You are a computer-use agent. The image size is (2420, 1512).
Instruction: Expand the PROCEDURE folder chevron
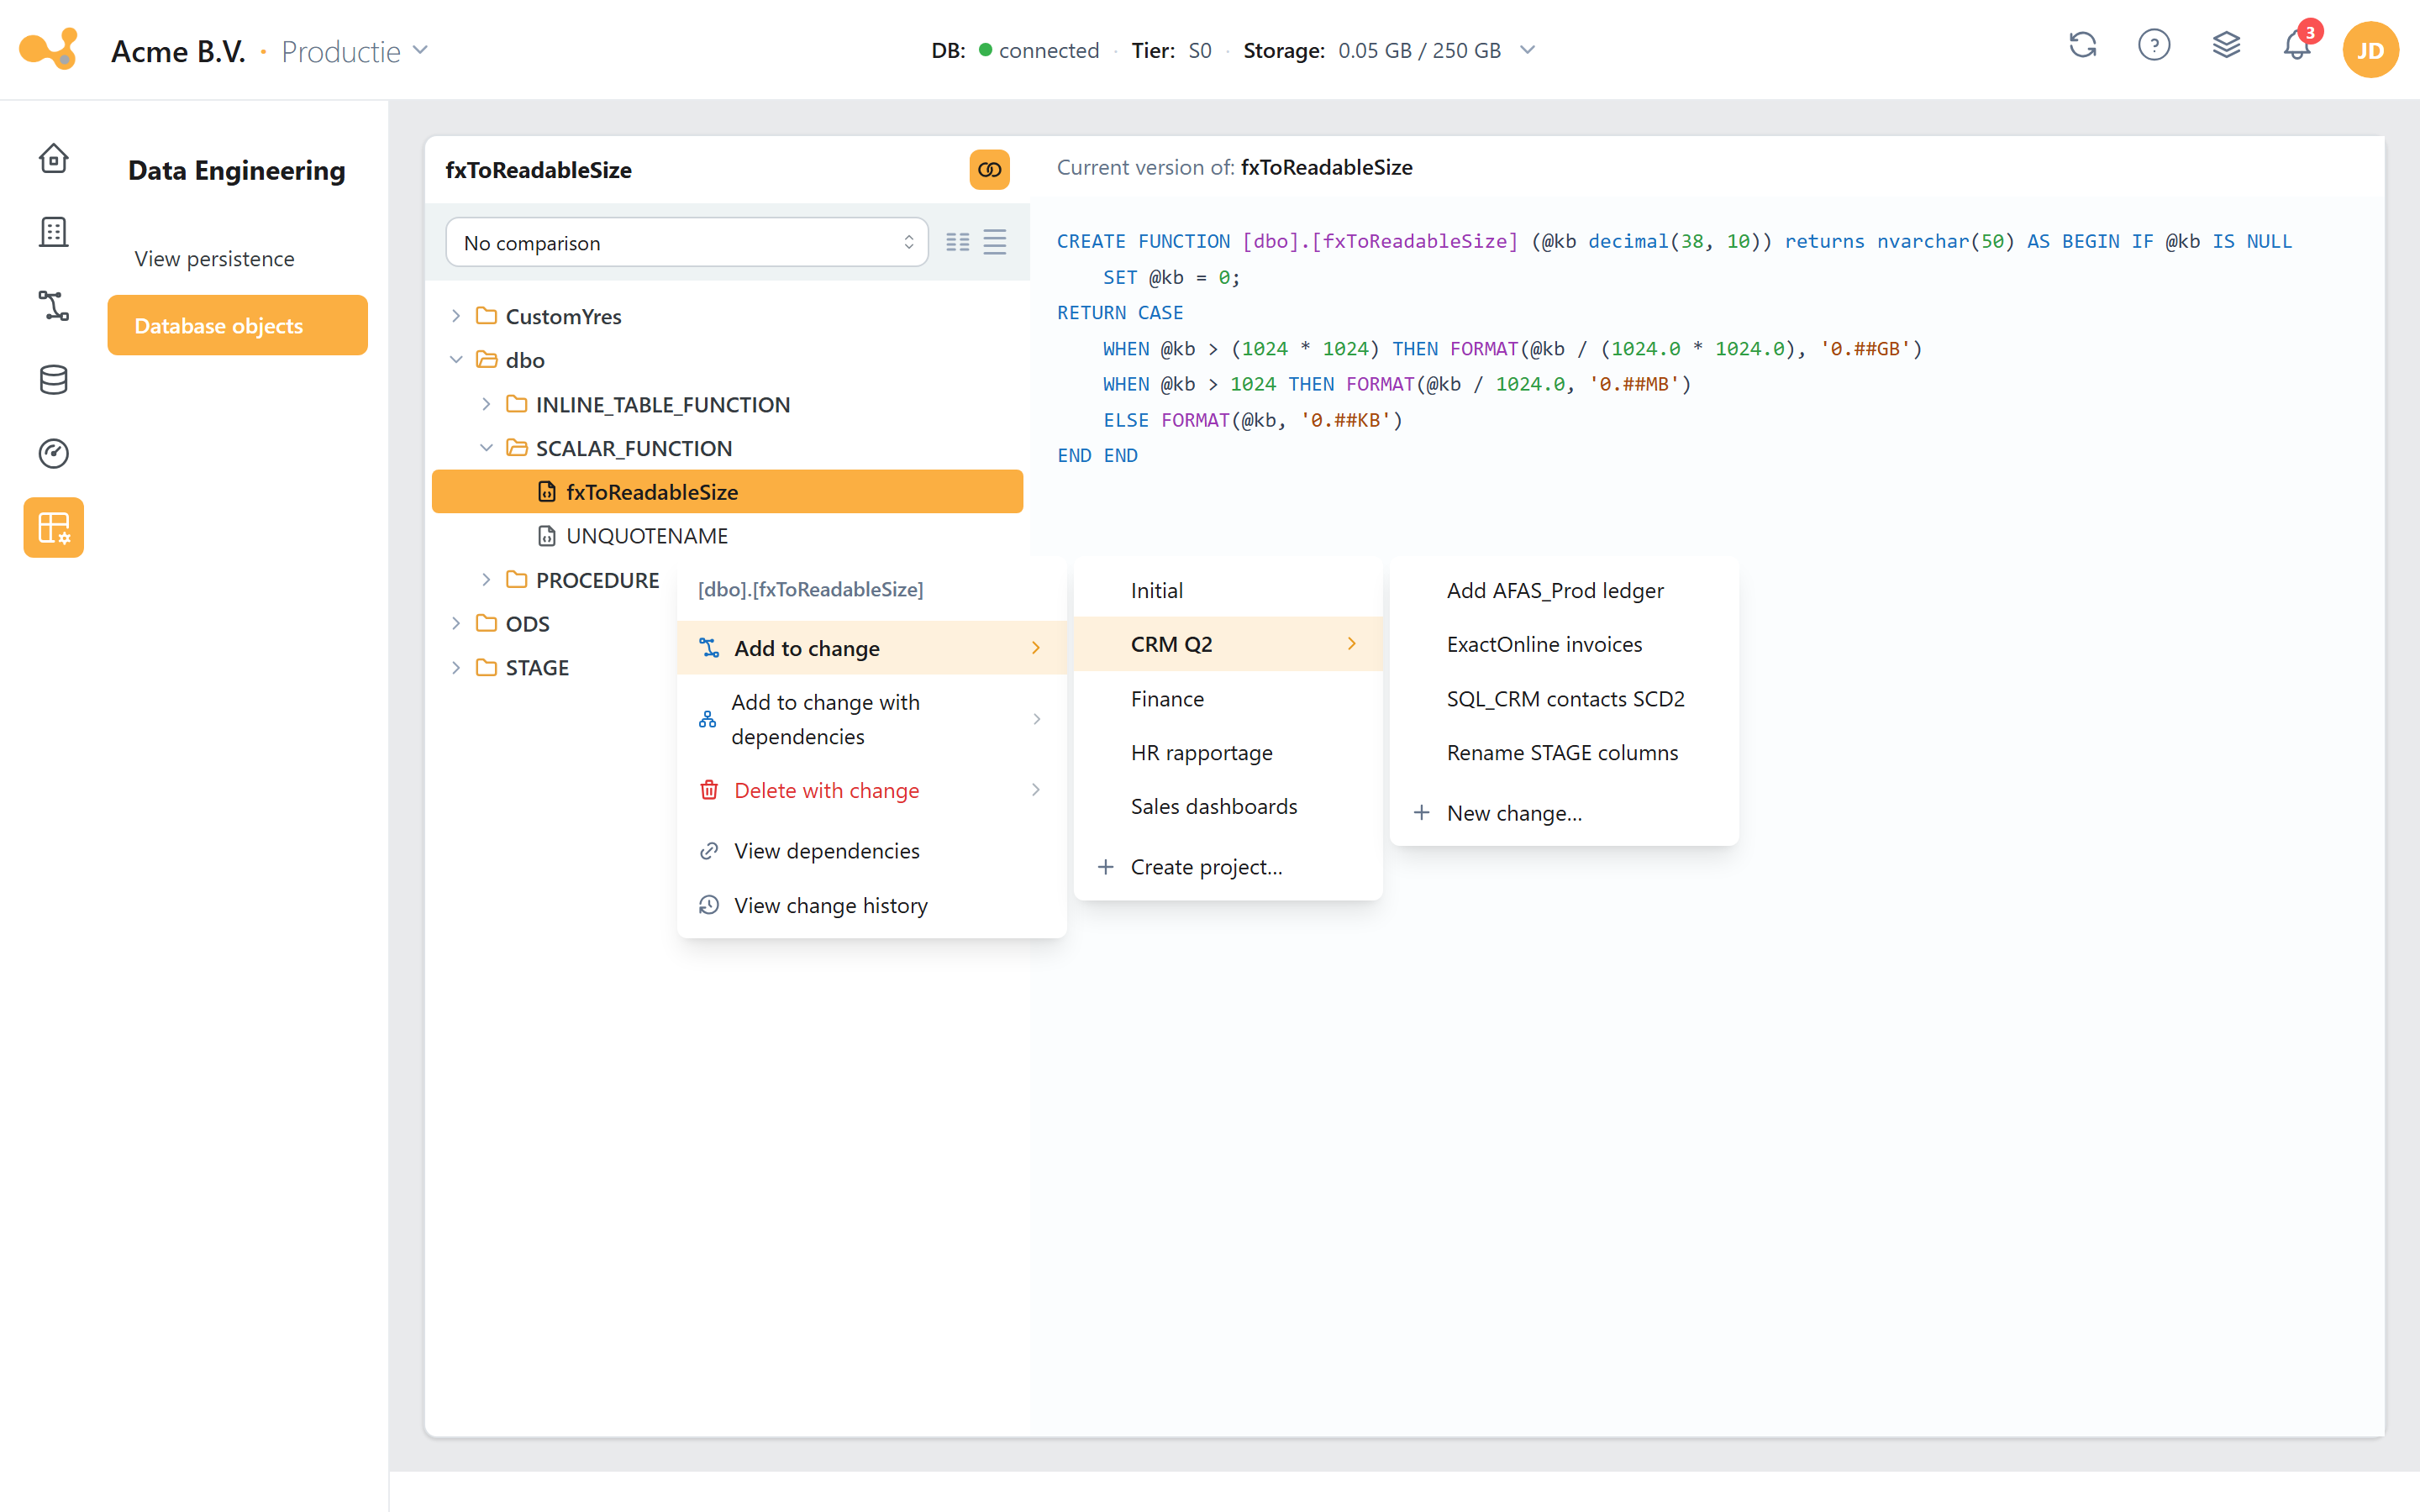pos(486,580)
